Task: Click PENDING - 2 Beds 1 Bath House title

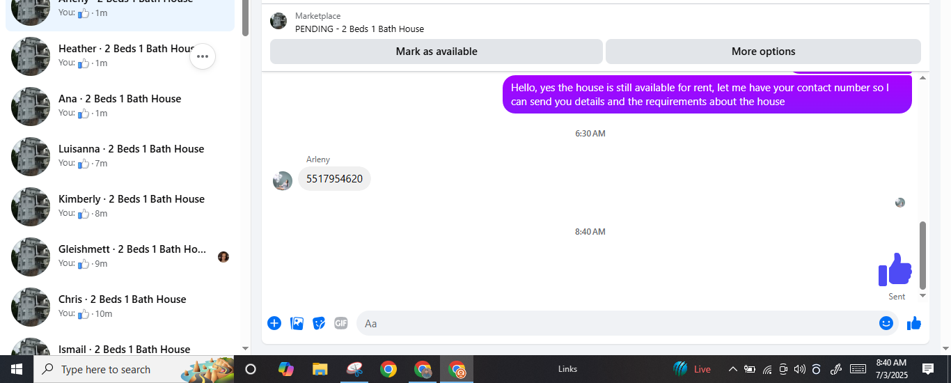Action: coord(359,29)
